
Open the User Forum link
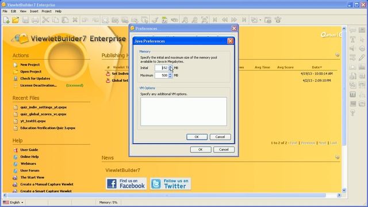coord(29,170)
